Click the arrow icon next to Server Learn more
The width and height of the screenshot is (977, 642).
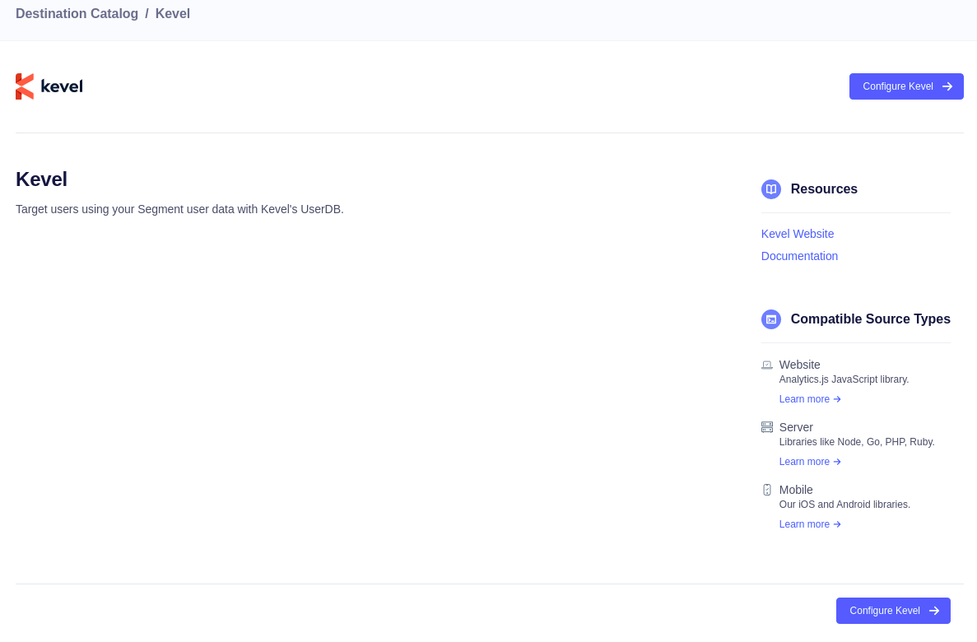[836, 462]
